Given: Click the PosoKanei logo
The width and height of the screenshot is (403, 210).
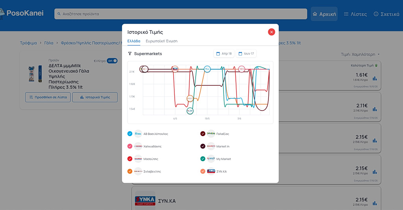Looking at the screenshot, I should [x=22, y=13].
